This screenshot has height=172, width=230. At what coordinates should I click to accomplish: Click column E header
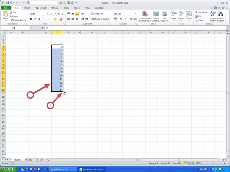57,33
